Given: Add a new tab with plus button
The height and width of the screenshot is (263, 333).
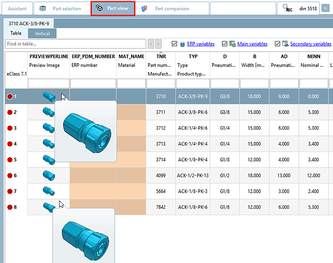Looking at the screenshot, I should point(325,8).
